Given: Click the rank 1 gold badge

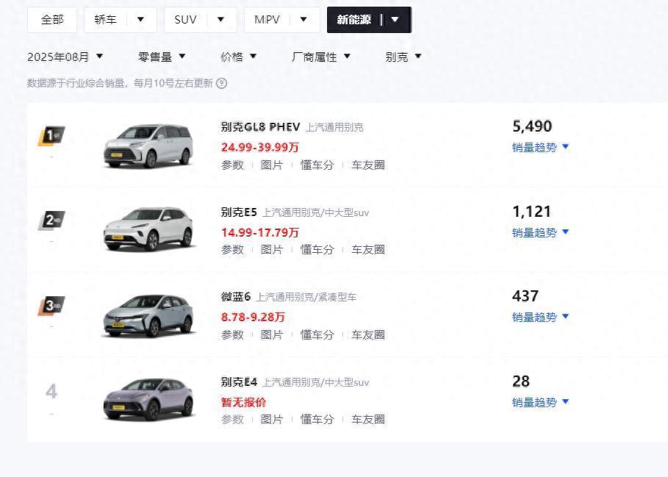Looking at the screenshot, I should tap(51, 136).
